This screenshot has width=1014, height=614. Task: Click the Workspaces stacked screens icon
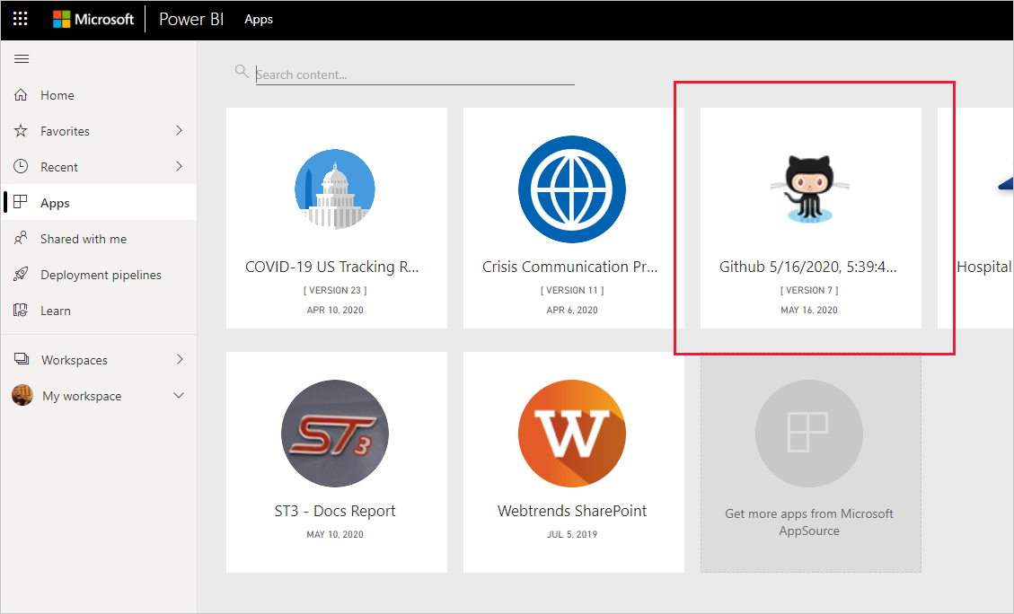[22, 359]
